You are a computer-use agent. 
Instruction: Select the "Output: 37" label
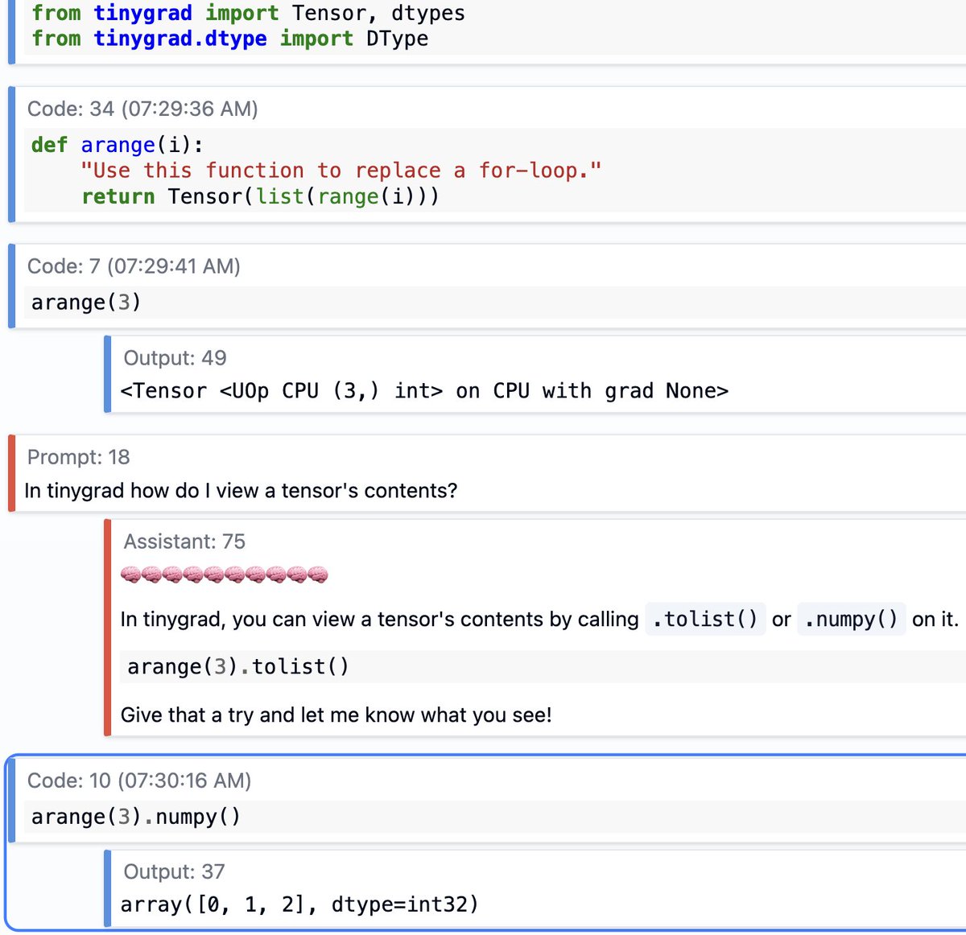[x=174, y=871]
